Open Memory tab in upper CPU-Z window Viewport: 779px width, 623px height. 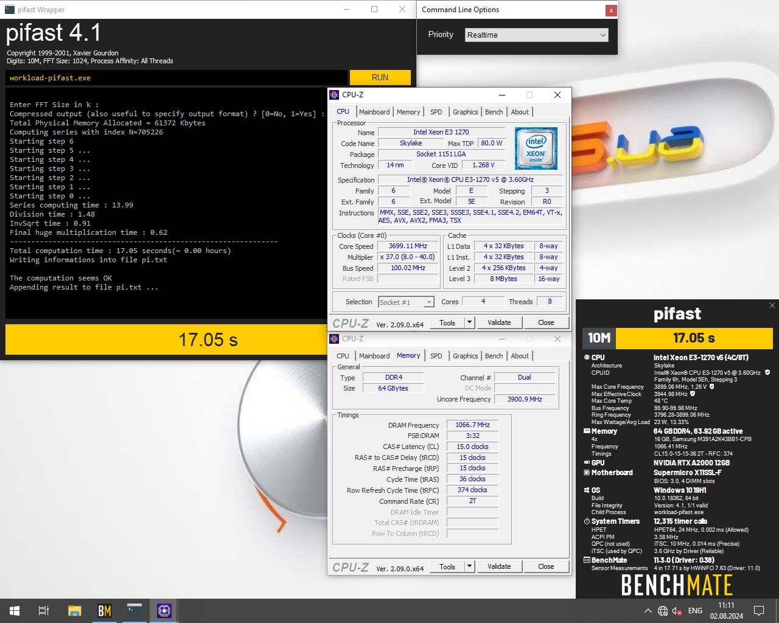click(x=408, y=112)
